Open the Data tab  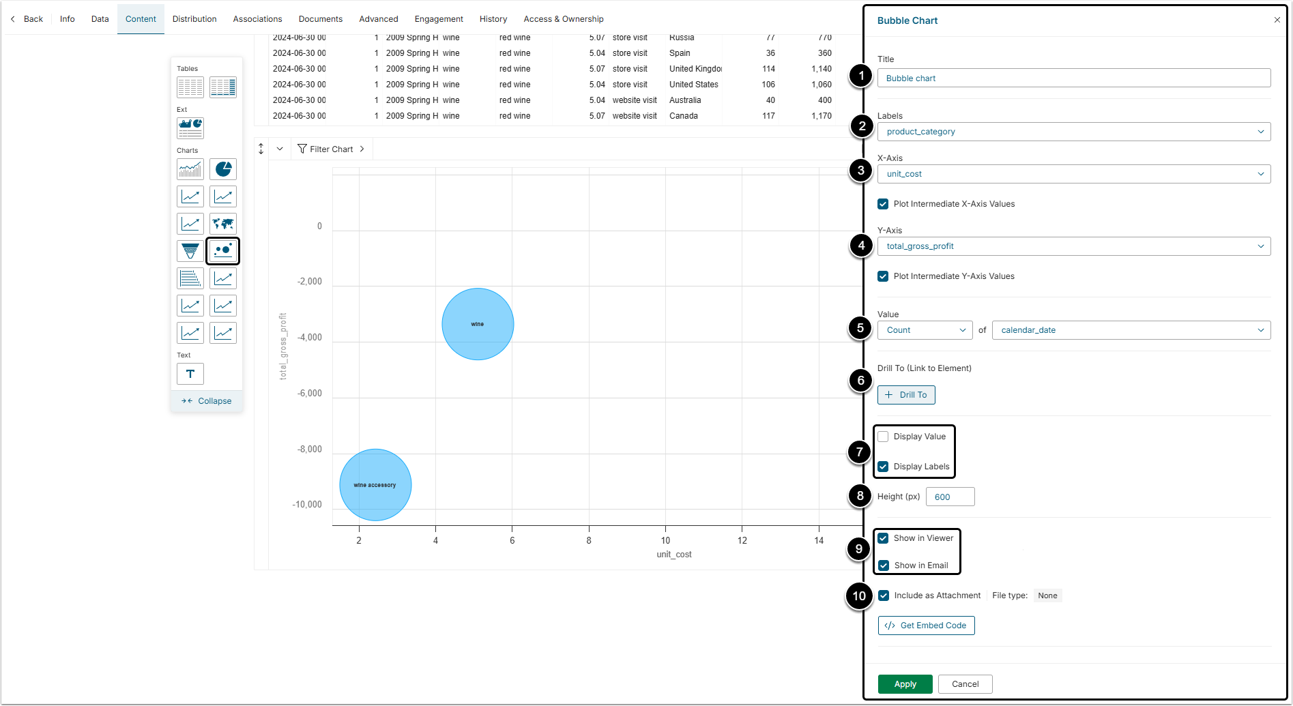click(x=100, y=19)
